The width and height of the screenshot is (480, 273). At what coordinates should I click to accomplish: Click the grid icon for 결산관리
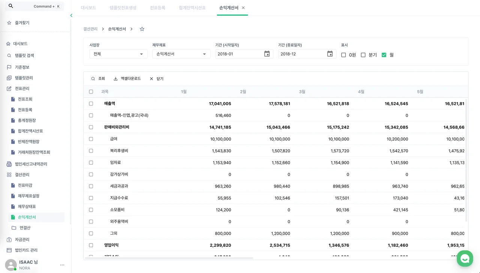click(9, 175)
